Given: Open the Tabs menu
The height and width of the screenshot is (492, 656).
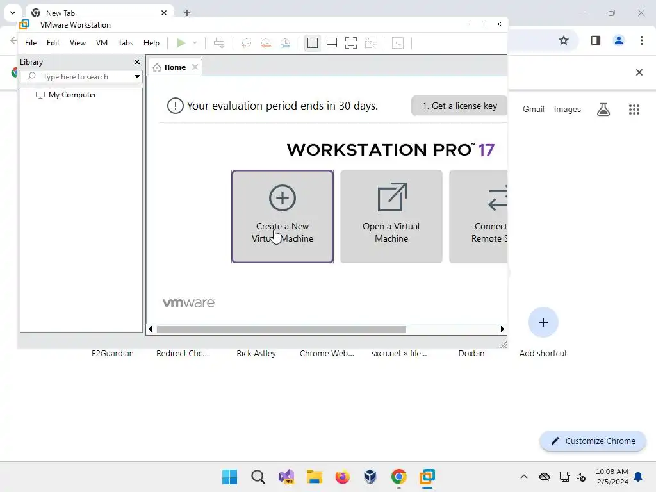Looking at the screenshot, I should [x=125, y=43].
